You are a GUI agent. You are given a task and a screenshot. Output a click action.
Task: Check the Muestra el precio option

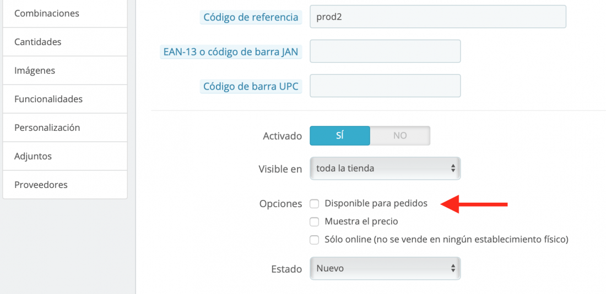pyautogui.click(x=315, y=222)
